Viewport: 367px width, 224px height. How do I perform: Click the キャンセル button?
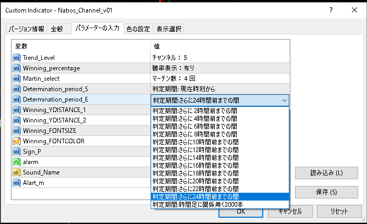(290, 211)
